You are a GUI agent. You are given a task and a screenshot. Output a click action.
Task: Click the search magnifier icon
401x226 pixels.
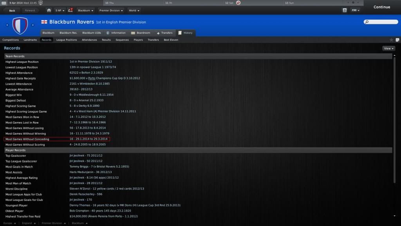click(x=367, y=22)
